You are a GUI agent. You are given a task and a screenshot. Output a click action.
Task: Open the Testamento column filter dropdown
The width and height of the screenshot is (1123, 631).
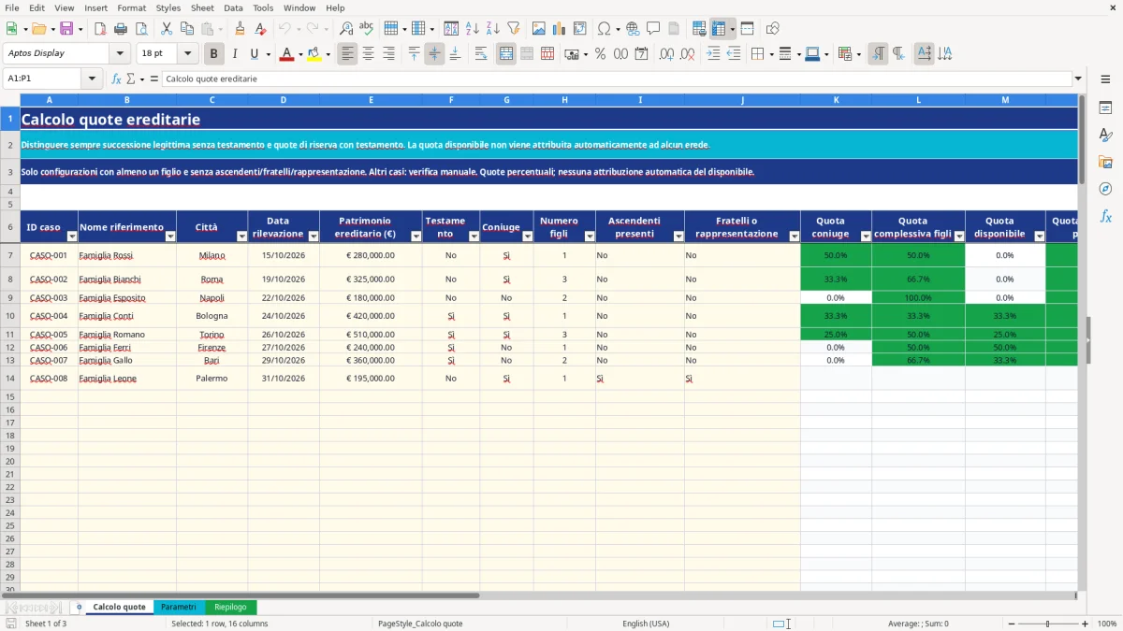click(474, 237)
